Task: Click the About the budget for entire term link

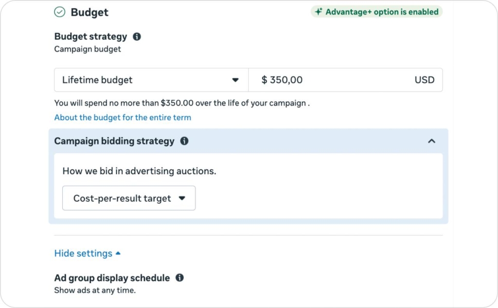Action: tap(123, 117)
